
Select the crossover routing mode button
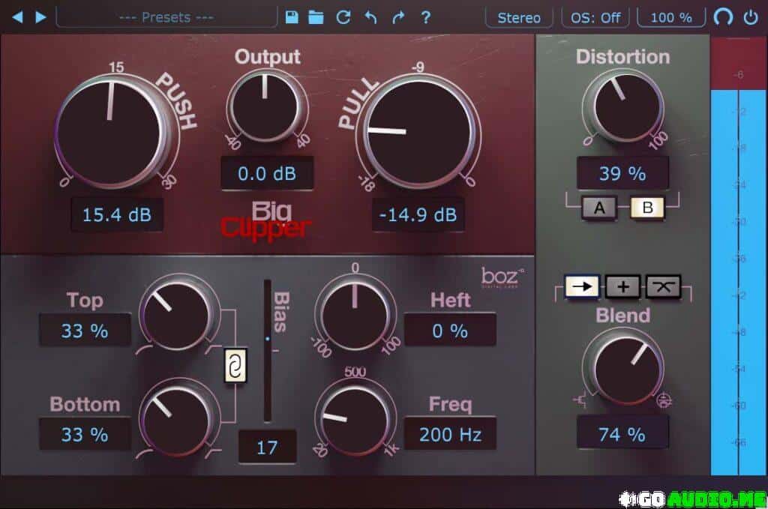(x=663, y=286)
